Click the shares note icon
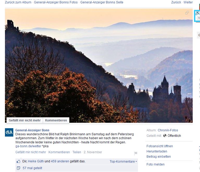The width and height of the screenshot is (200, 172). point(19,168)
